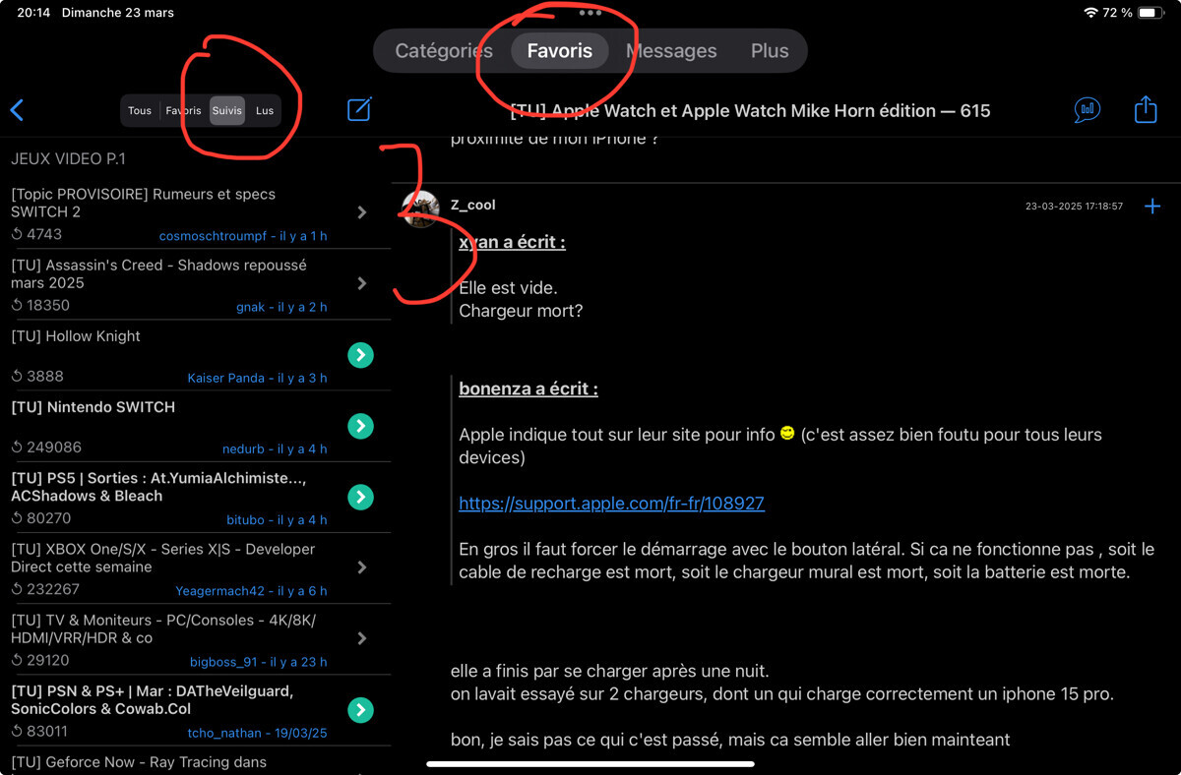Open the compose new topic icon
Screen dimensions: 1181x775
pyautogui.click(x=360, y=109)
